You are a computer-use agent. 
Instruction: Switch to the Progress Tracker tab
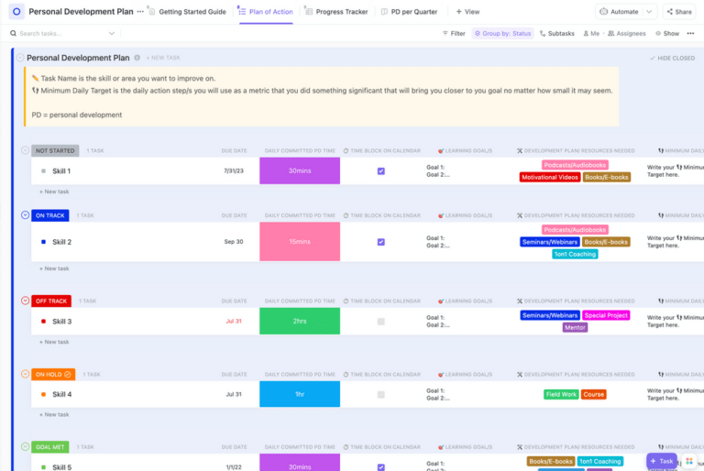coord(336,12)
